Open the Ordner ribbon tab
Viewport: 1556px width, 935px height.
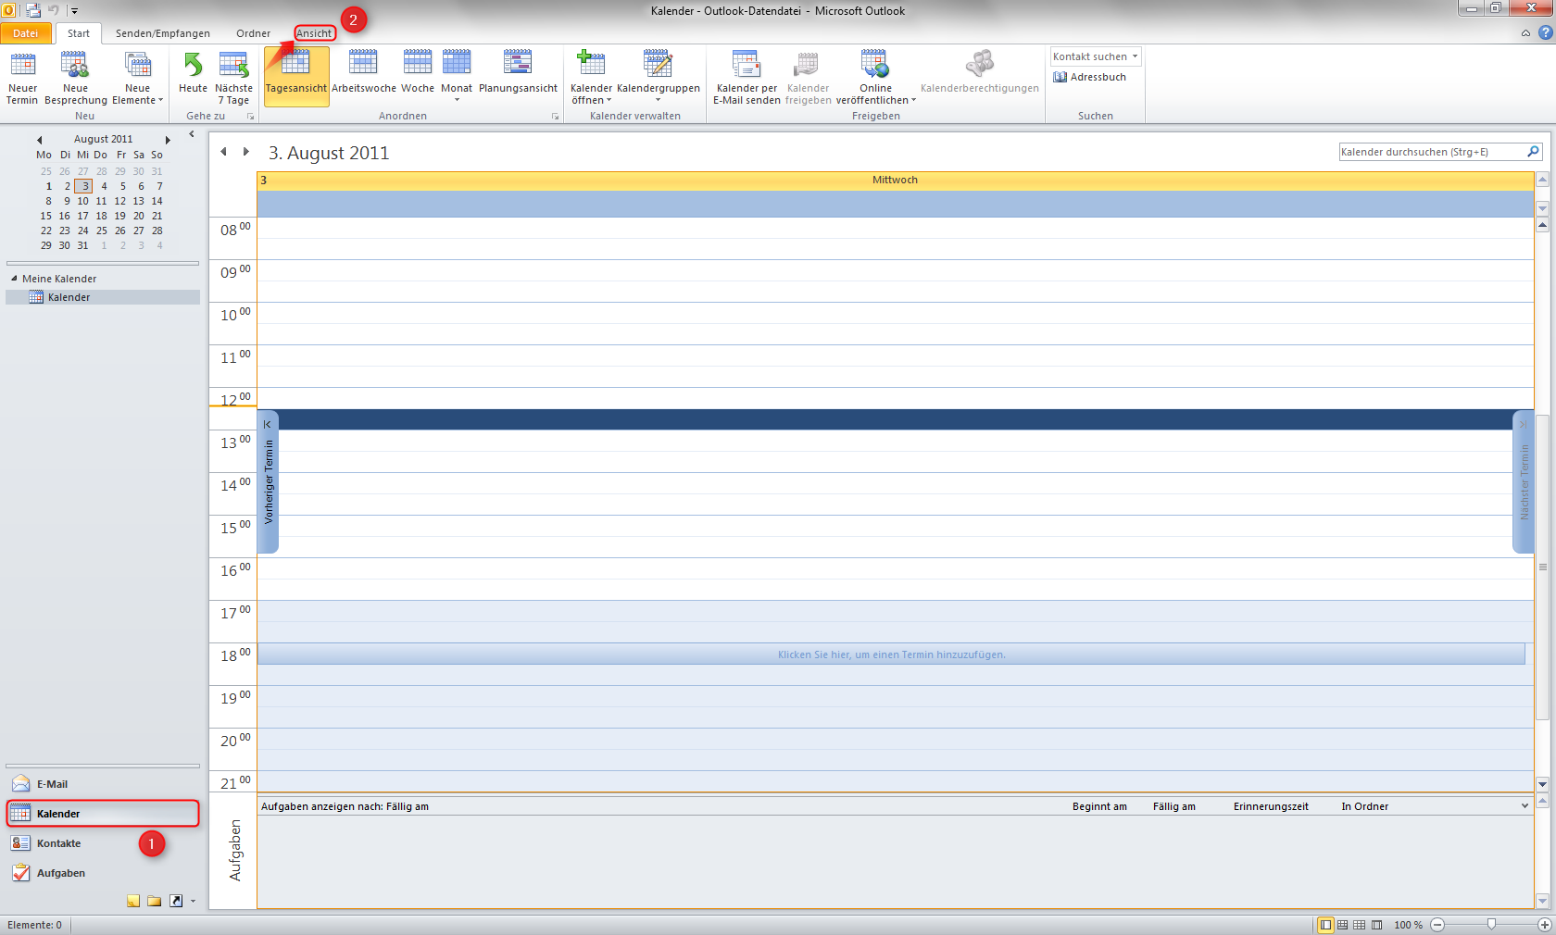253,32
